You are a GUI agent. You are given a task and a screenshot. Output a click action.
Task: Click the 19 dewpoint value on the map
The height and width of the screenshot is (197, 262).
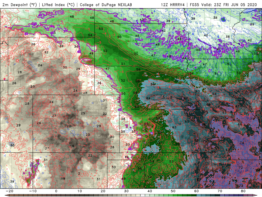tap(63, 179)
